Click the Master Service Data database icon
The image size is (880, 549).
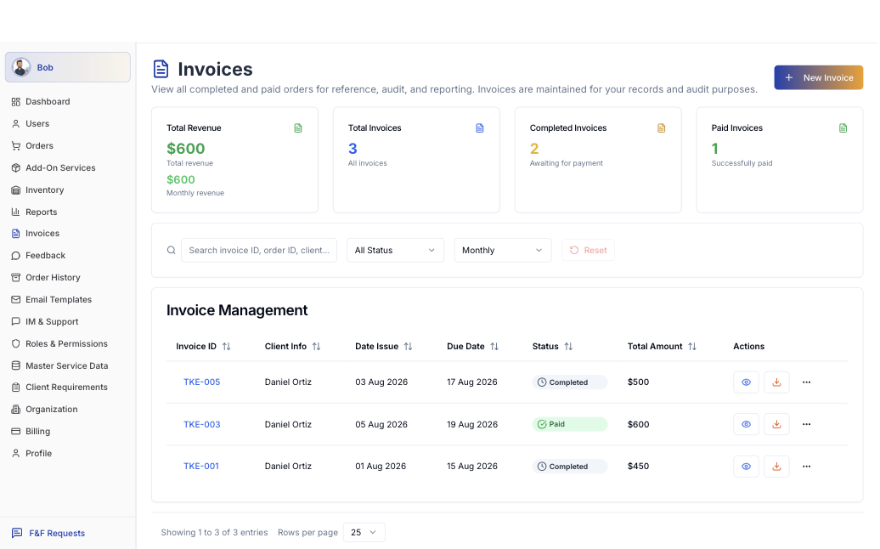15,366
